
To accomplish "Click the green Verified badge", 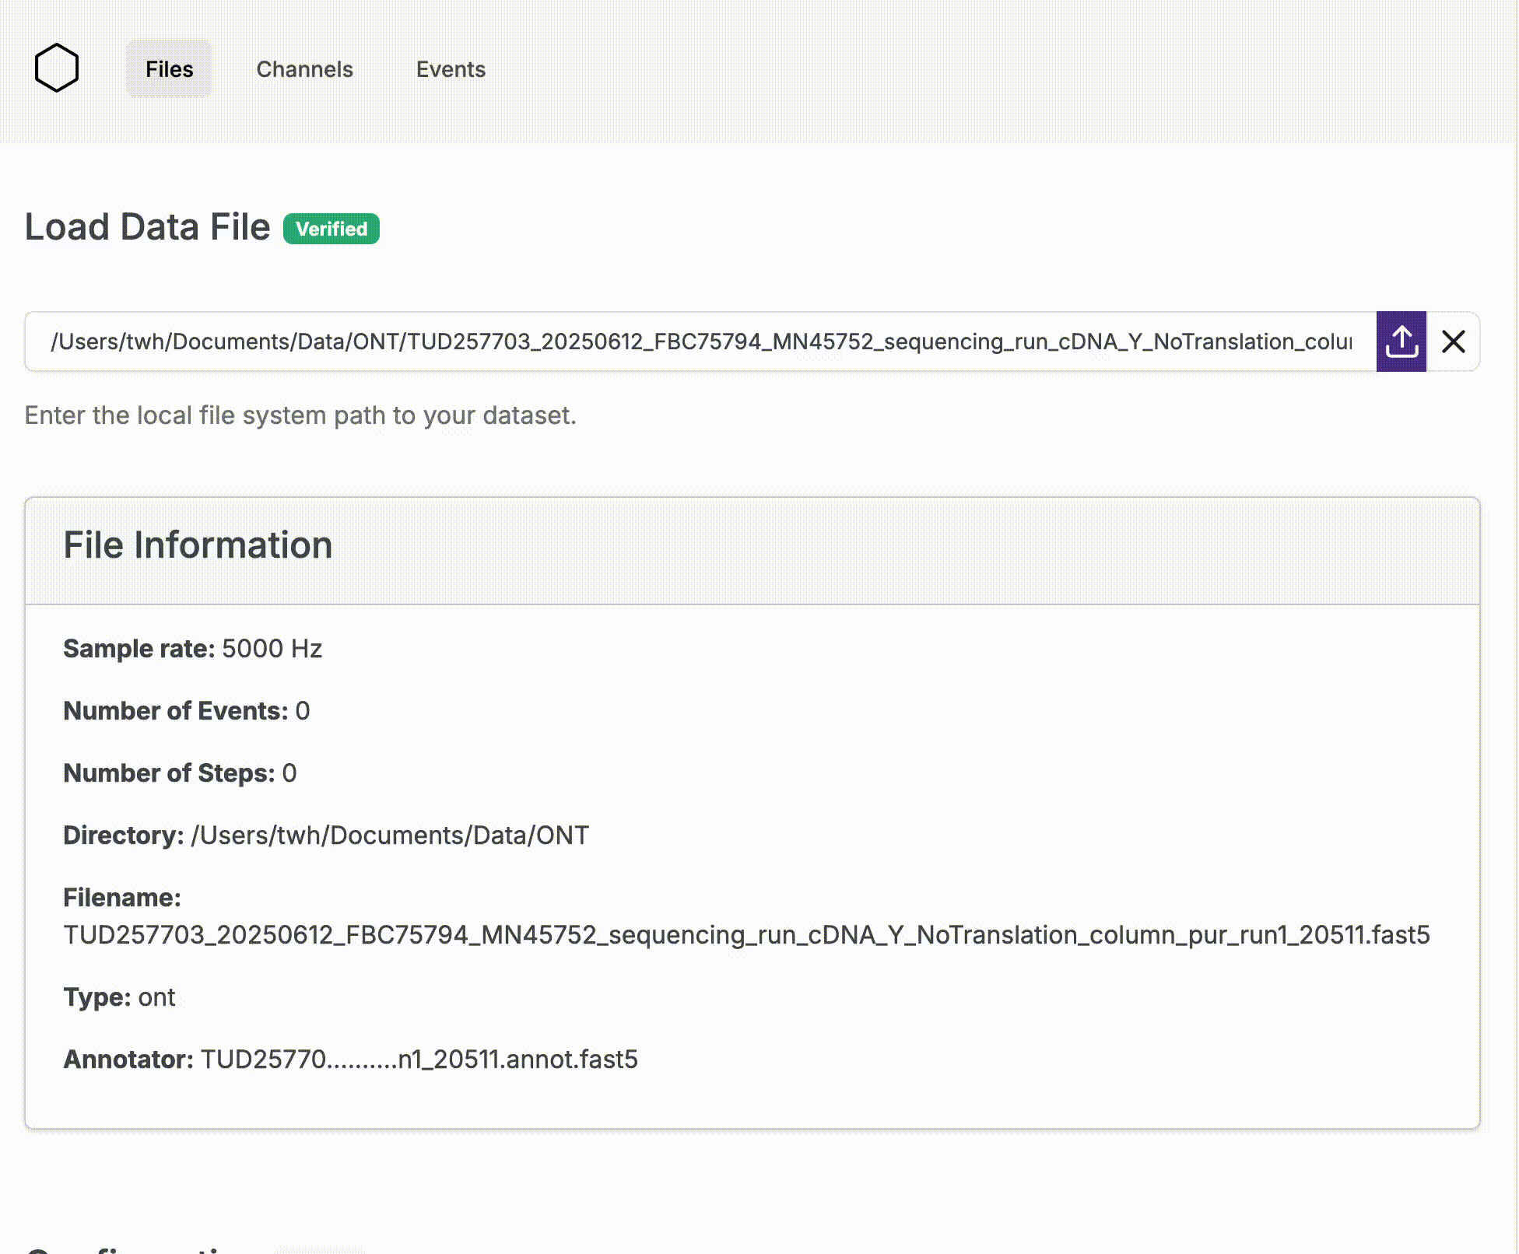I will click(332, 229).
